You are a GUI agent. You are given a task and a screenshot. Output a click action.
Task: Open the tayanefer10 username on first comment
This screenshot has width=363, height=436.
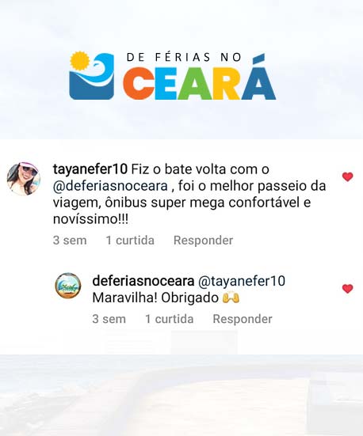pyautogui.click(x=90, y=169)
